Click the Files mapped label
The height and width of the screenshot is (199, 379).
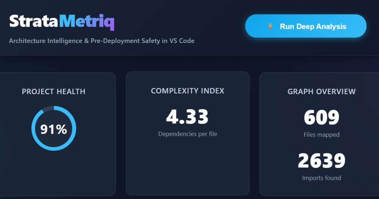pyautogui.click(x=322, y=135)
